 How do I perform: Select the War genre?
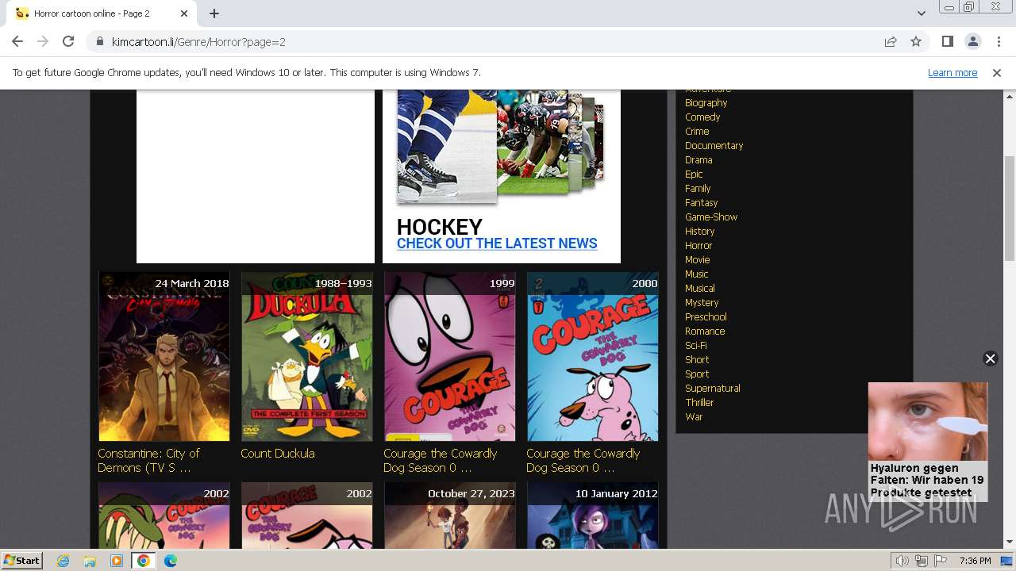(694, 416)
